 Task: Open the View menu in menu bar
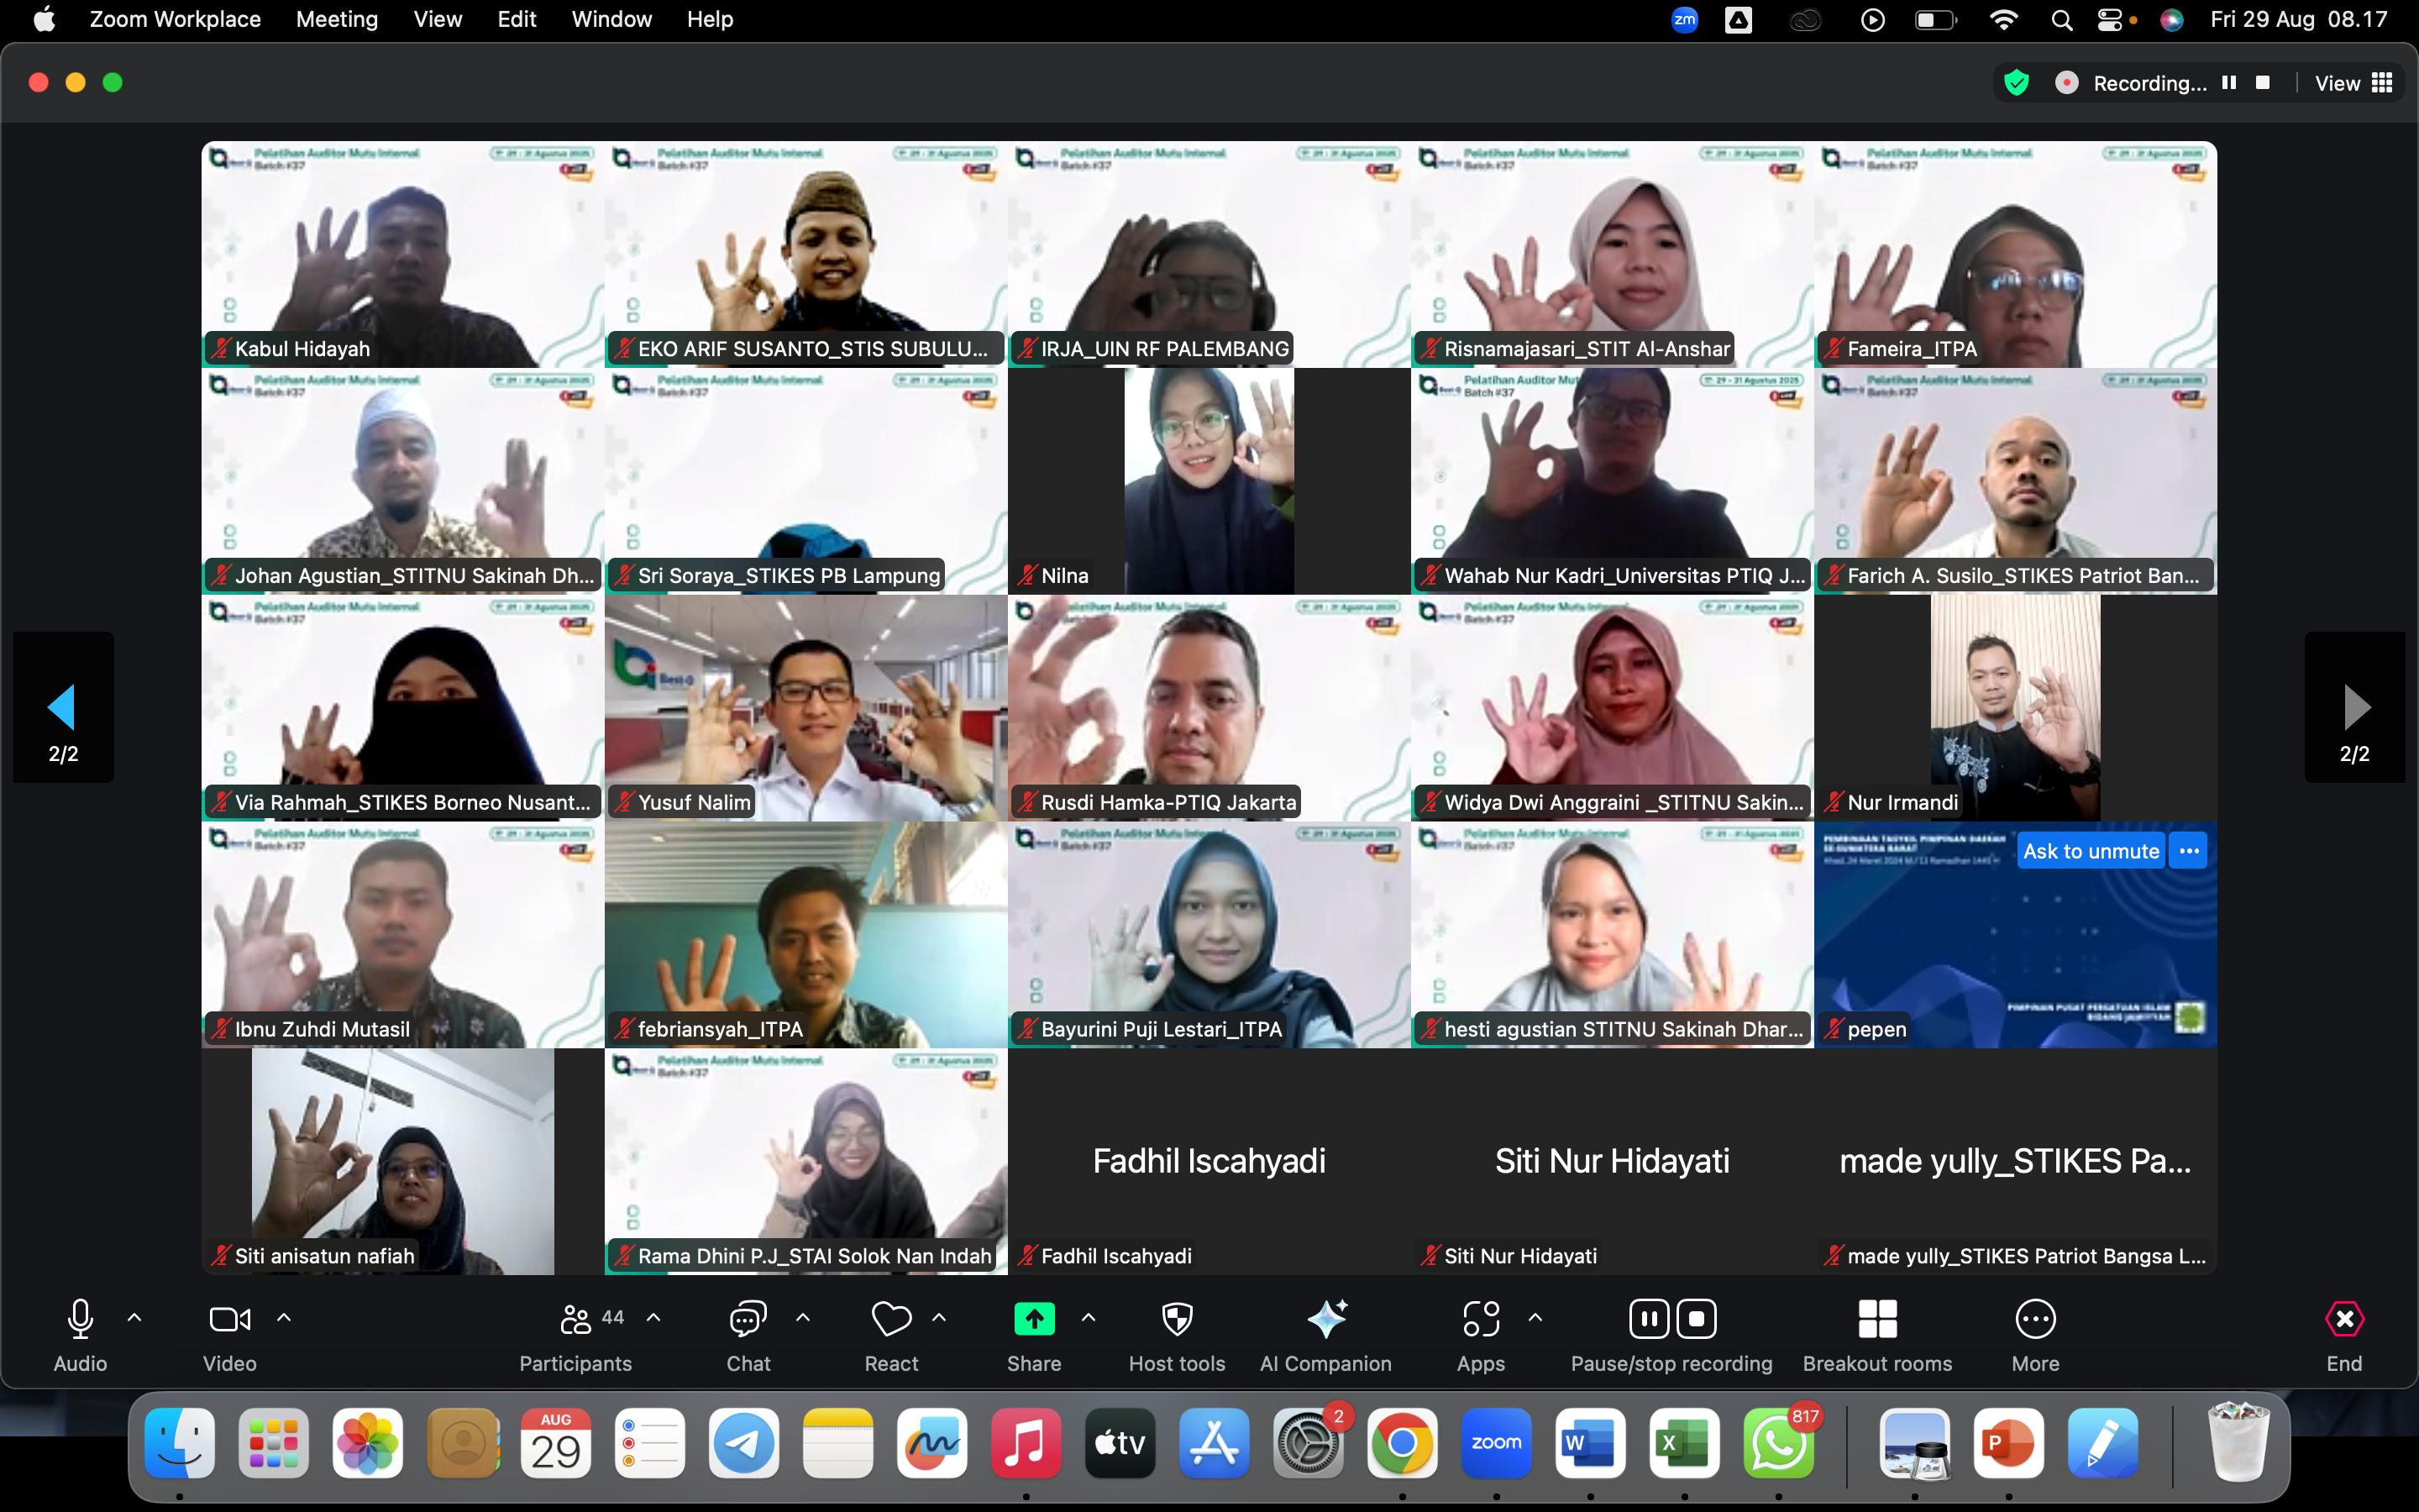coord(438,19)
